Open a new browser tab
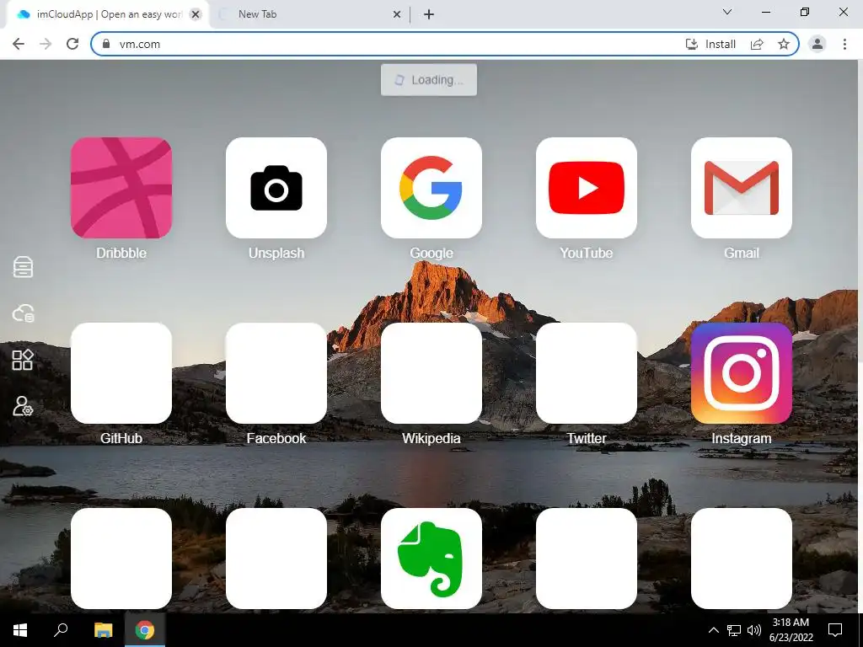863x647 pixels. 429,14
